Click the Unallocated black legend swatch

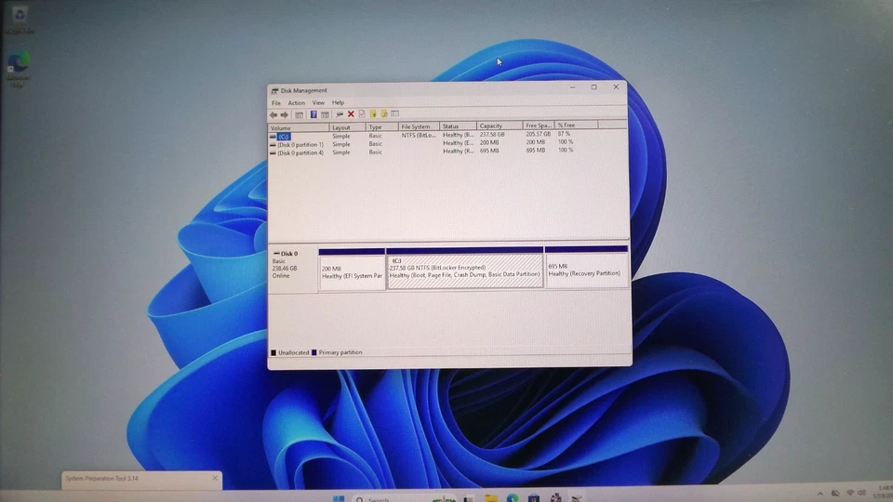[x=273, y=353]
